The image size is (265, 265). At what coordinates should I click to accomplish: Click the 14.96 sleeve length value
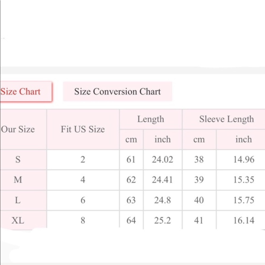click(x=244, y=160)
